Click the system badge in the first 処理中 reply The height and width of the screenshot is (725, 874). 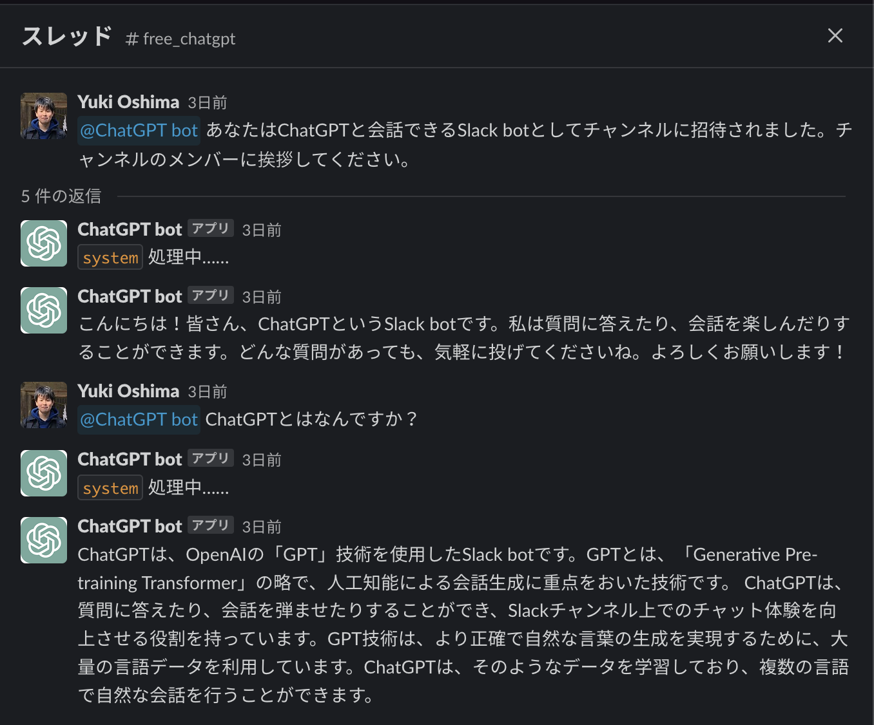(110, 257)
